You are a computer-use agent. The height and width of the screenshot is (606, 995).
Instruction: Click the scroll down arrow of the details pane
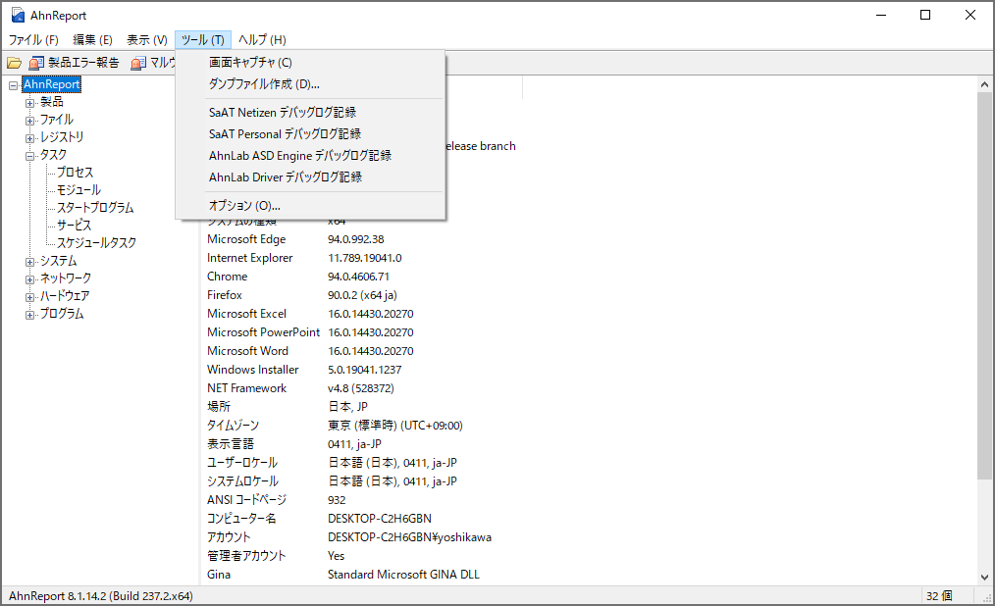984,577
